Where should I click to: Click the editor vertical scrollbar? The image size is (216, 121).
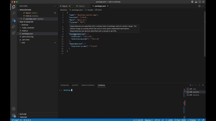pyautogui.click(x=205, y=34)
